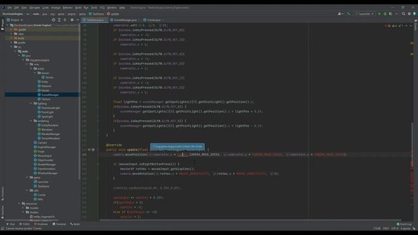Click TestGame breadcrumb in navigation bar
The width and height of the screenshot is (418, 235).
coord(96,14)
